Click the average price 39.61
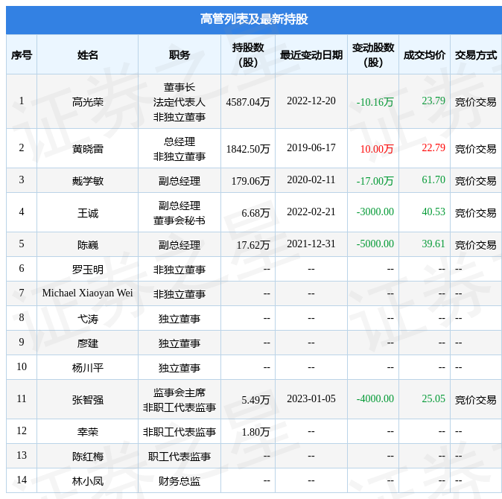The height and width of the screenshot is (499, 502). coord(433,244)
